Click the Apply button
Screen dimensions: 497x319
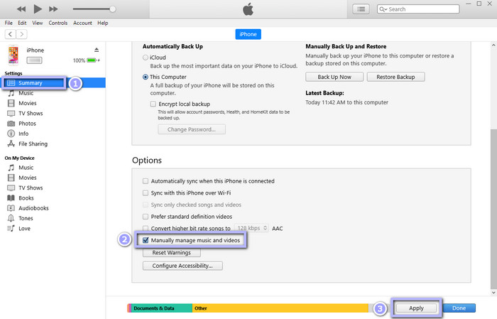(416, 308)
